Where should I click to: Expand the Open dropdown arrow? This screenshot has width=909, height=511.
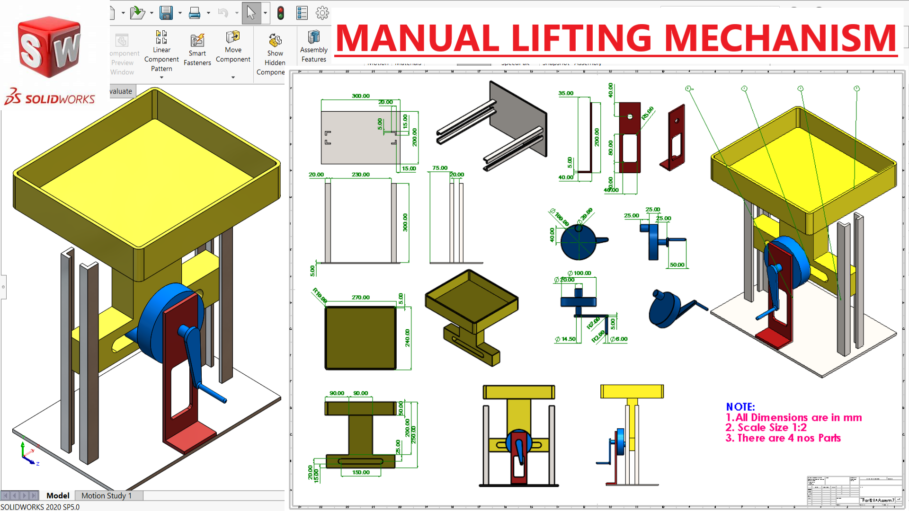point(151,13)
